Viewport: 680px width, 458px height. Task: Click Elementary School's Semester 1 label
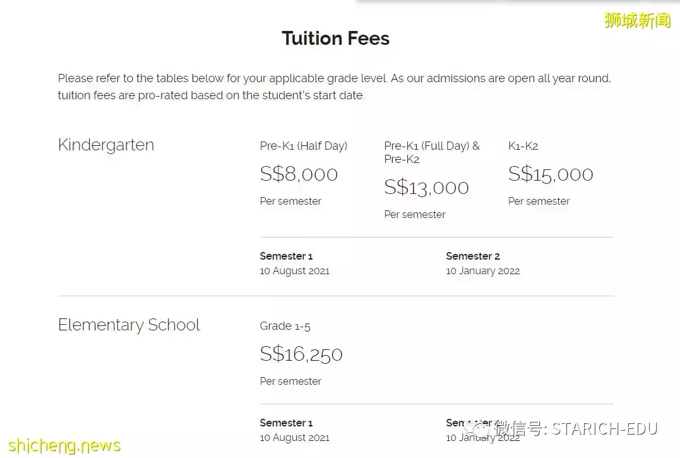[x=286, y=423]
